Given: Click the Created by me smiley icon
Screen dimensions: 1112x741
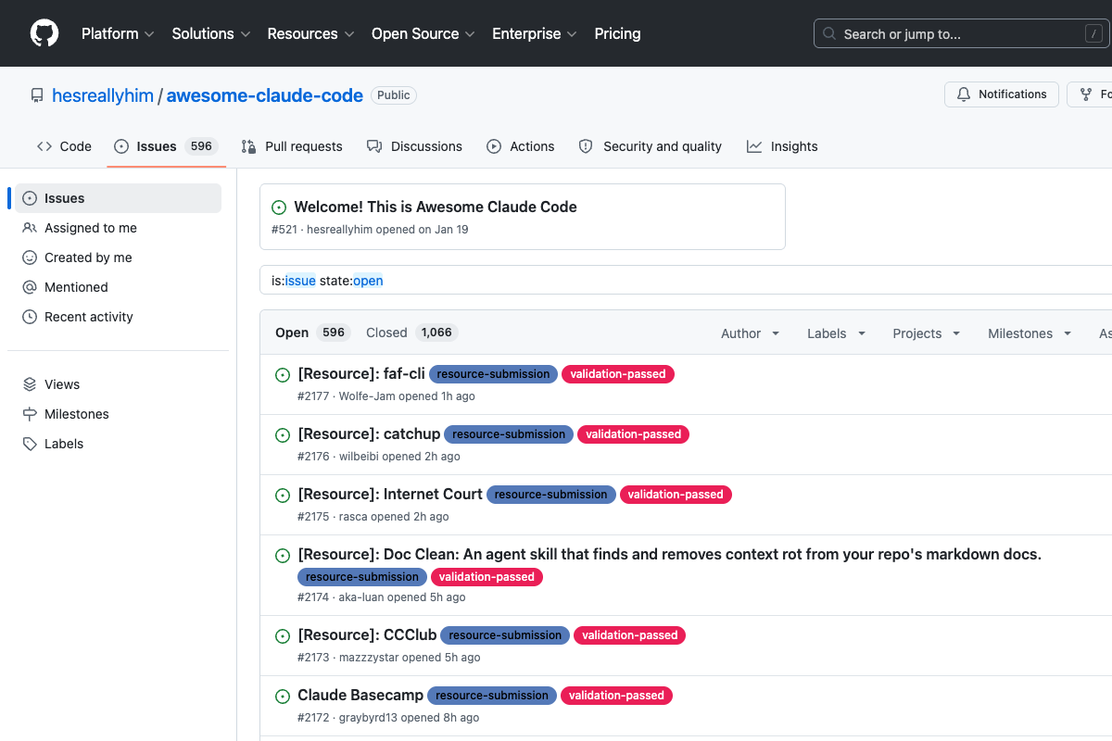Looking at the screenshot, I should coord(30,257).
